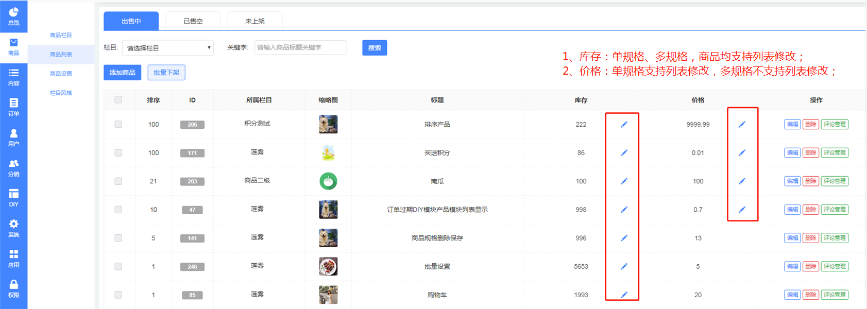This screenshot has height=309, width=867.
Task: Tick the select-all checkbox in table header
Action: (x=118, y=99)
